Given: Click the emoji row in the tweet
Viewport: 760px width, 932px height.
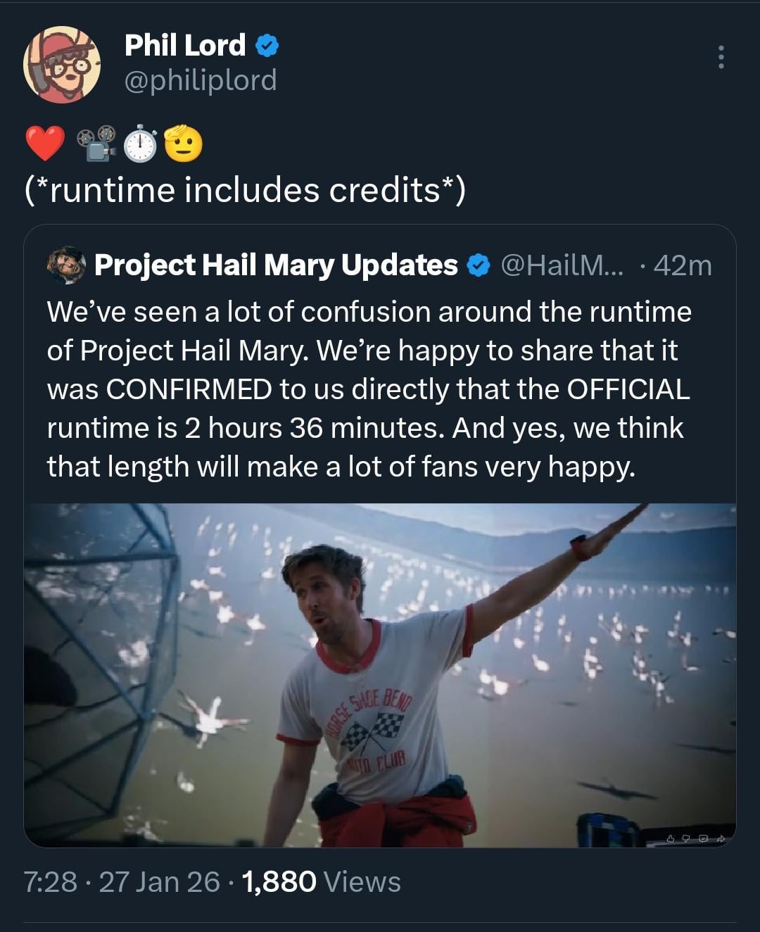Looking at the screenshot, I should [x=114, y=144].
